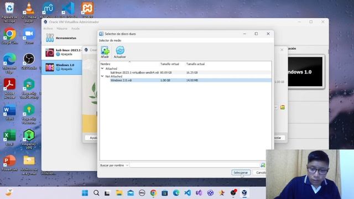Select the kali-linux-2023.1-virtualbox-amd64.vdi disk row
354x199 pixels.
click(x=186, y=72)
